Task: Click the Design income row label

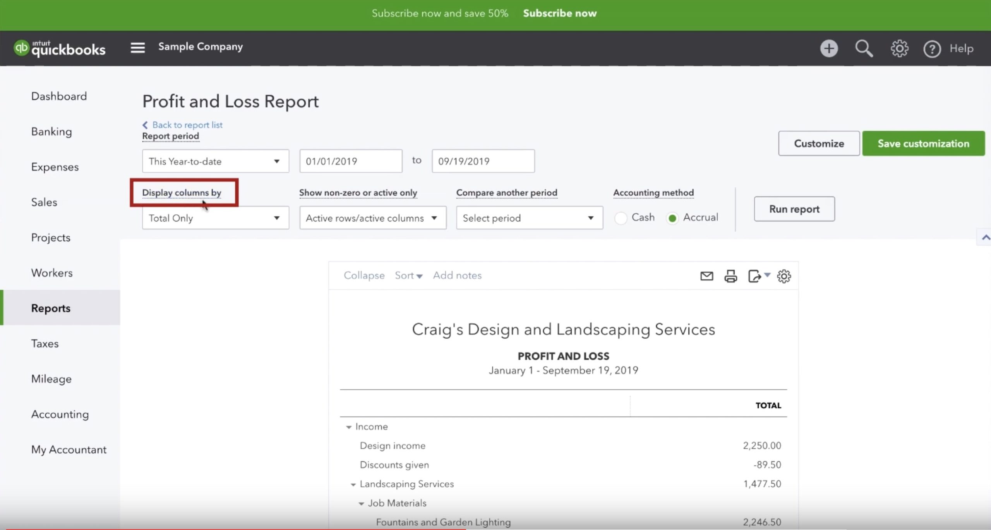Action: [x=393, y=446]
